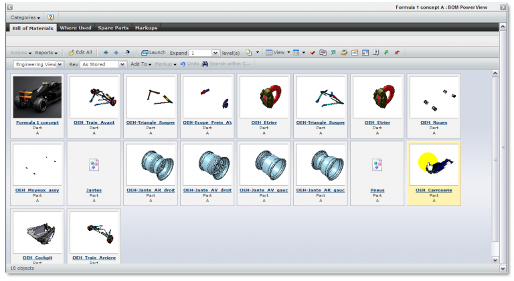Click the printer icon in toolbar
The width and height of the screenshot is (514, 281).
pyautogui.click(x=344, y=52)
